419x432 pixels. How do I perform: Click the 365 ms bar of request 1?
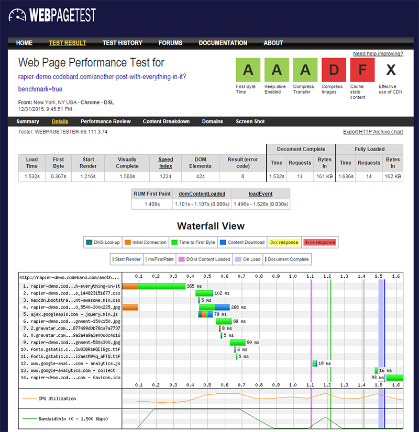[x=154, y=286]
